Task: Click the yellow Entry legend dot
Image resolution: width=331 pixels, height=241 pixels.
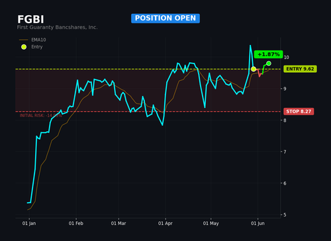Action: (x=24, y=47)
